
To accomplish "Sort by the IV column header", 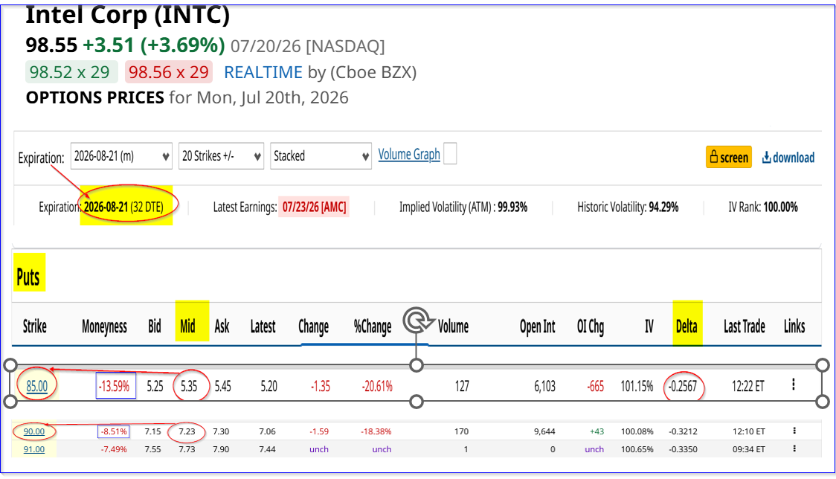I will 649,326.
